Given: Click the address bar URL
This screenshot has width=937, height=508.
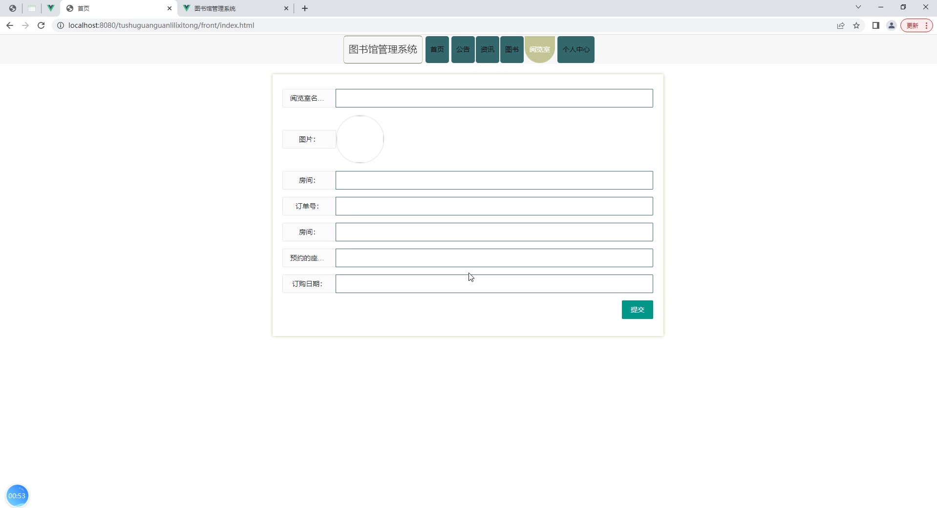Looking at the screenshot, I should click(161, 25).
